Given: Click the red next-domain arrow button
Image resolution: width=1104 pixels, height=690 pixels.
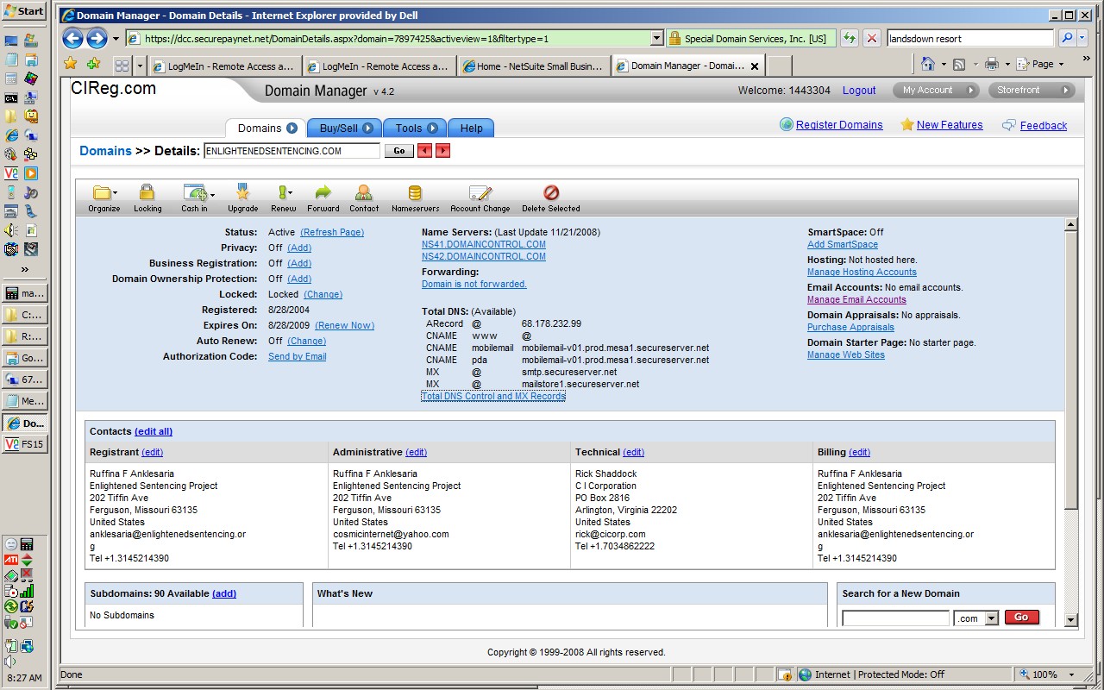Looking at the screenshot, I should [442, 151].
